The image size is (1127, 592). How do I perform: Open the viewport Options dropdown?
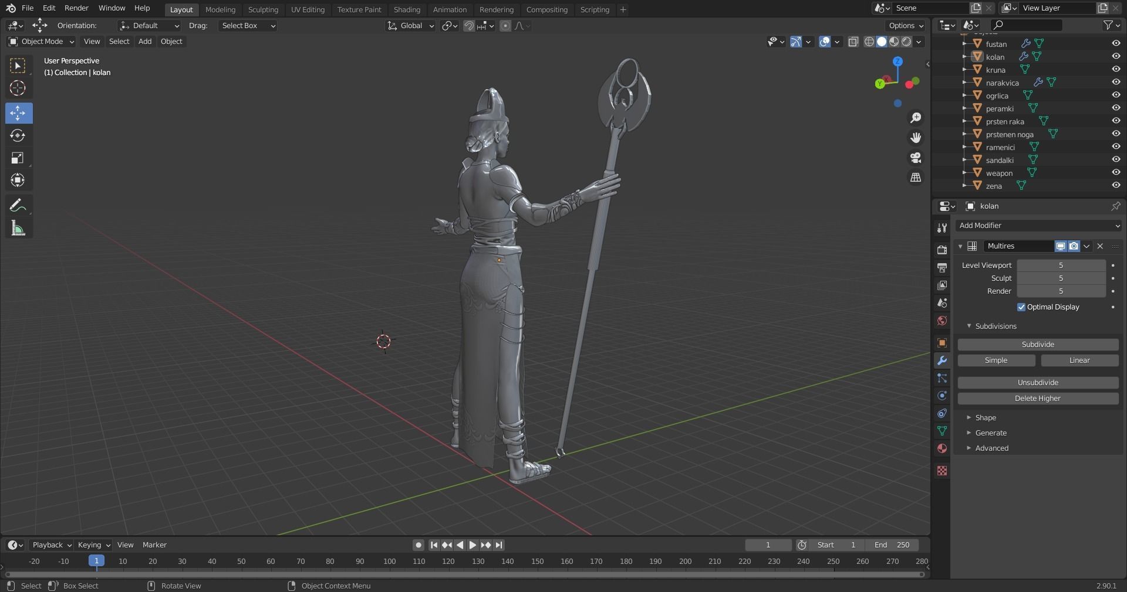click(x=906, y=26)
